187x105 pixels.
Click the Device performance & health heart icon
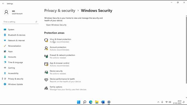coord(46,80)
